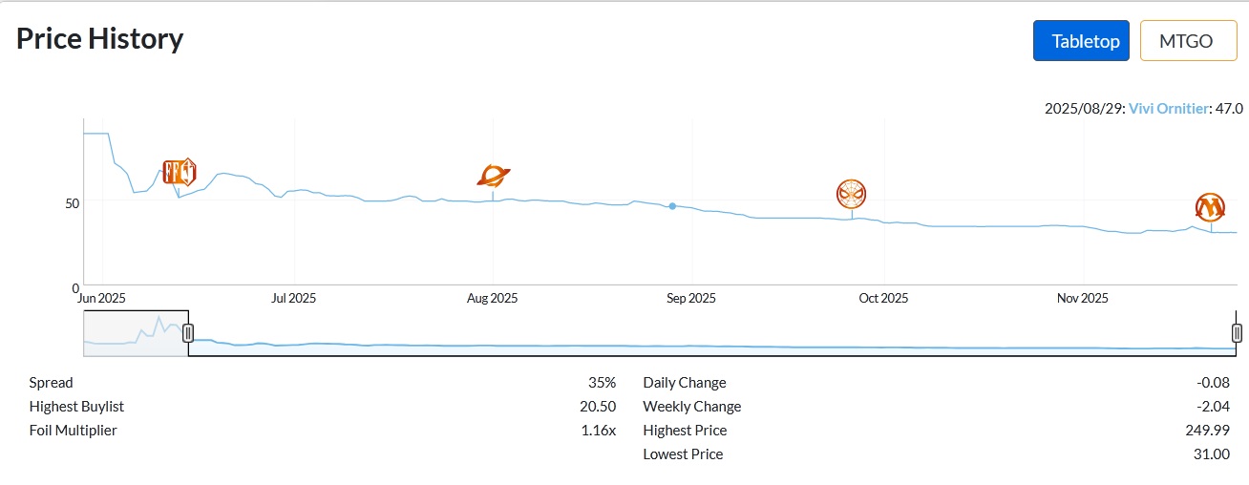Click the Final Fantasy set release icon

179,172
